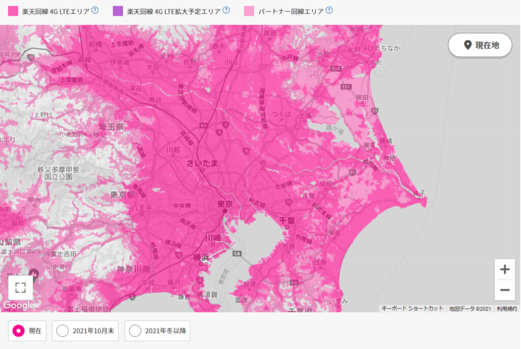This screenshot has width=521, height=349.
Task: Click the light pink パートナー回線 swatch
Action: 249,11
